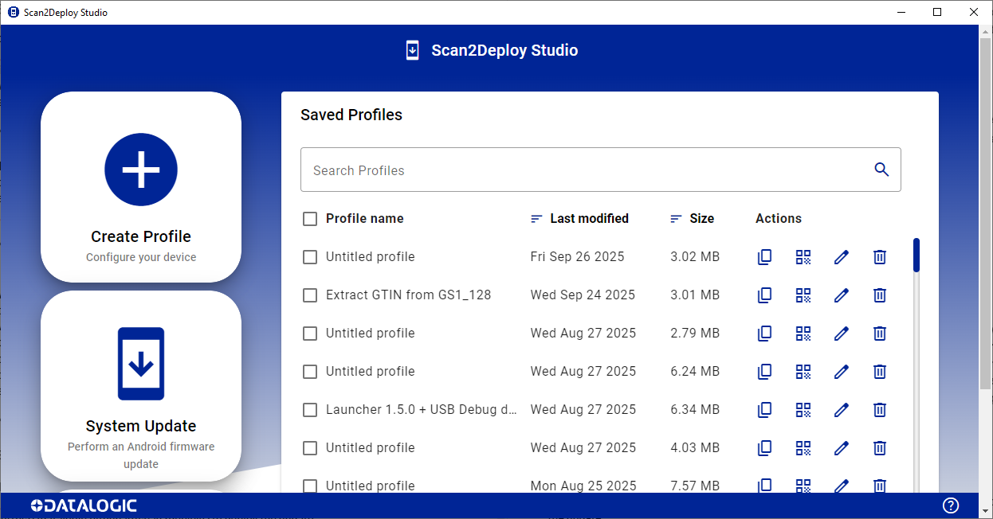The width and height of the screenshot is (993, 519).
Task: Delete the 6.24 MB Untitled profile
Action: tap(879, 372)
